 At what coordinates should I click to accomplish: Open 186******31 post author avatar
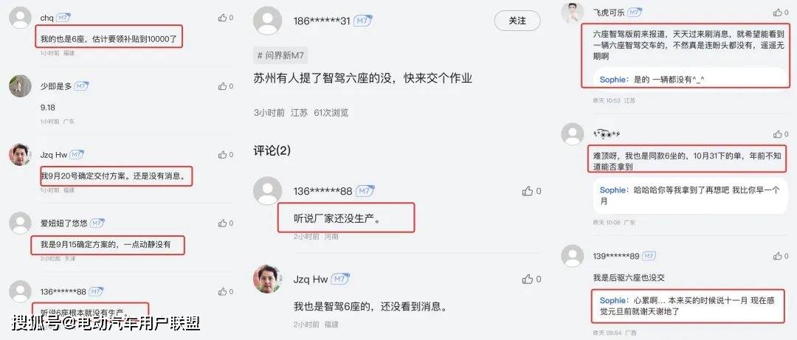tap(267, 21)
